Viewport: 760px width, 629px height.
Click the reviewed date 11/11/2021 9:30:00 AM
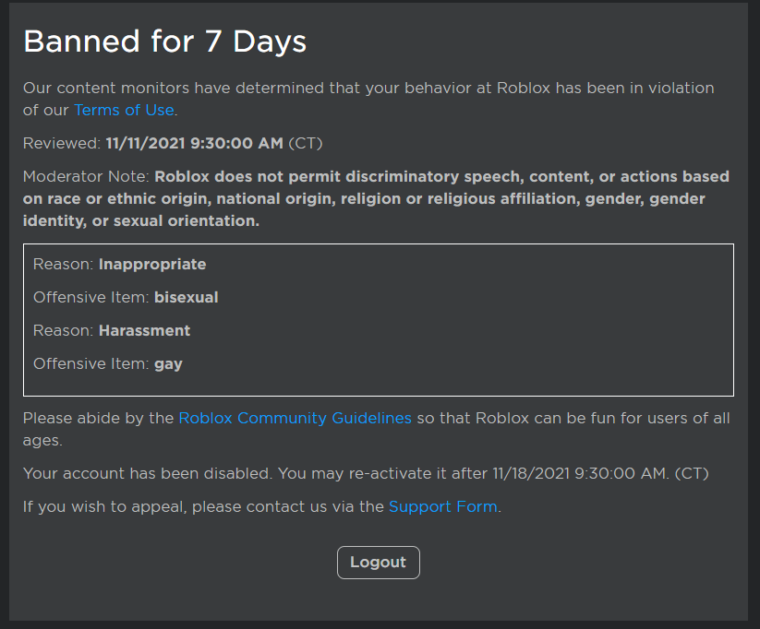tap(195, 143)
